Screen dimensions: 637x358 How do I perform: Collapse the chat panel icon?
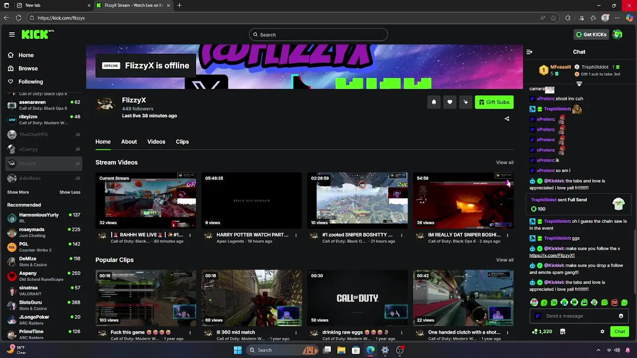coord(530,52)
